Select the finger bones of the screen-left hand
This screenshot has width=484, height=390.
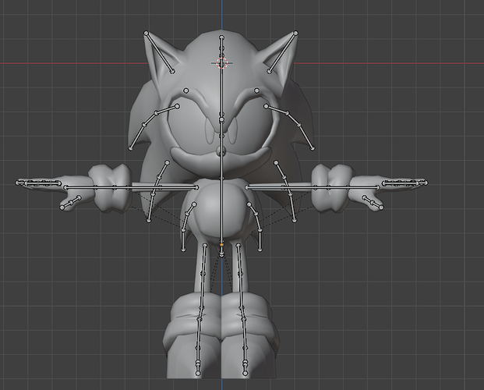tap(39, 183)
